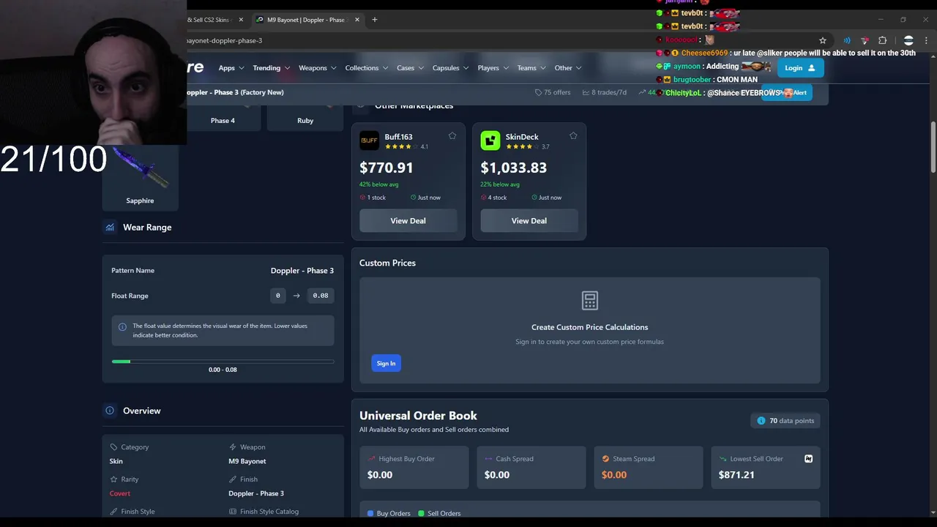The image size is (937, 527).
Task: Toggle Buy Orders legend in order book chart
Action: pos(389,513)
